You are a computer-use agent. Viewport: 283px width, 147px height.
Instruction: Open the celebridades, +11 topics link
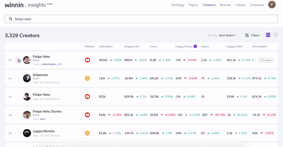click(x=51, y=64)
